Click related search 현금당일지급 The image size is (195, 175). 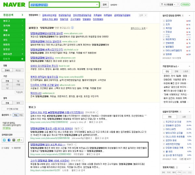[65, 15]
